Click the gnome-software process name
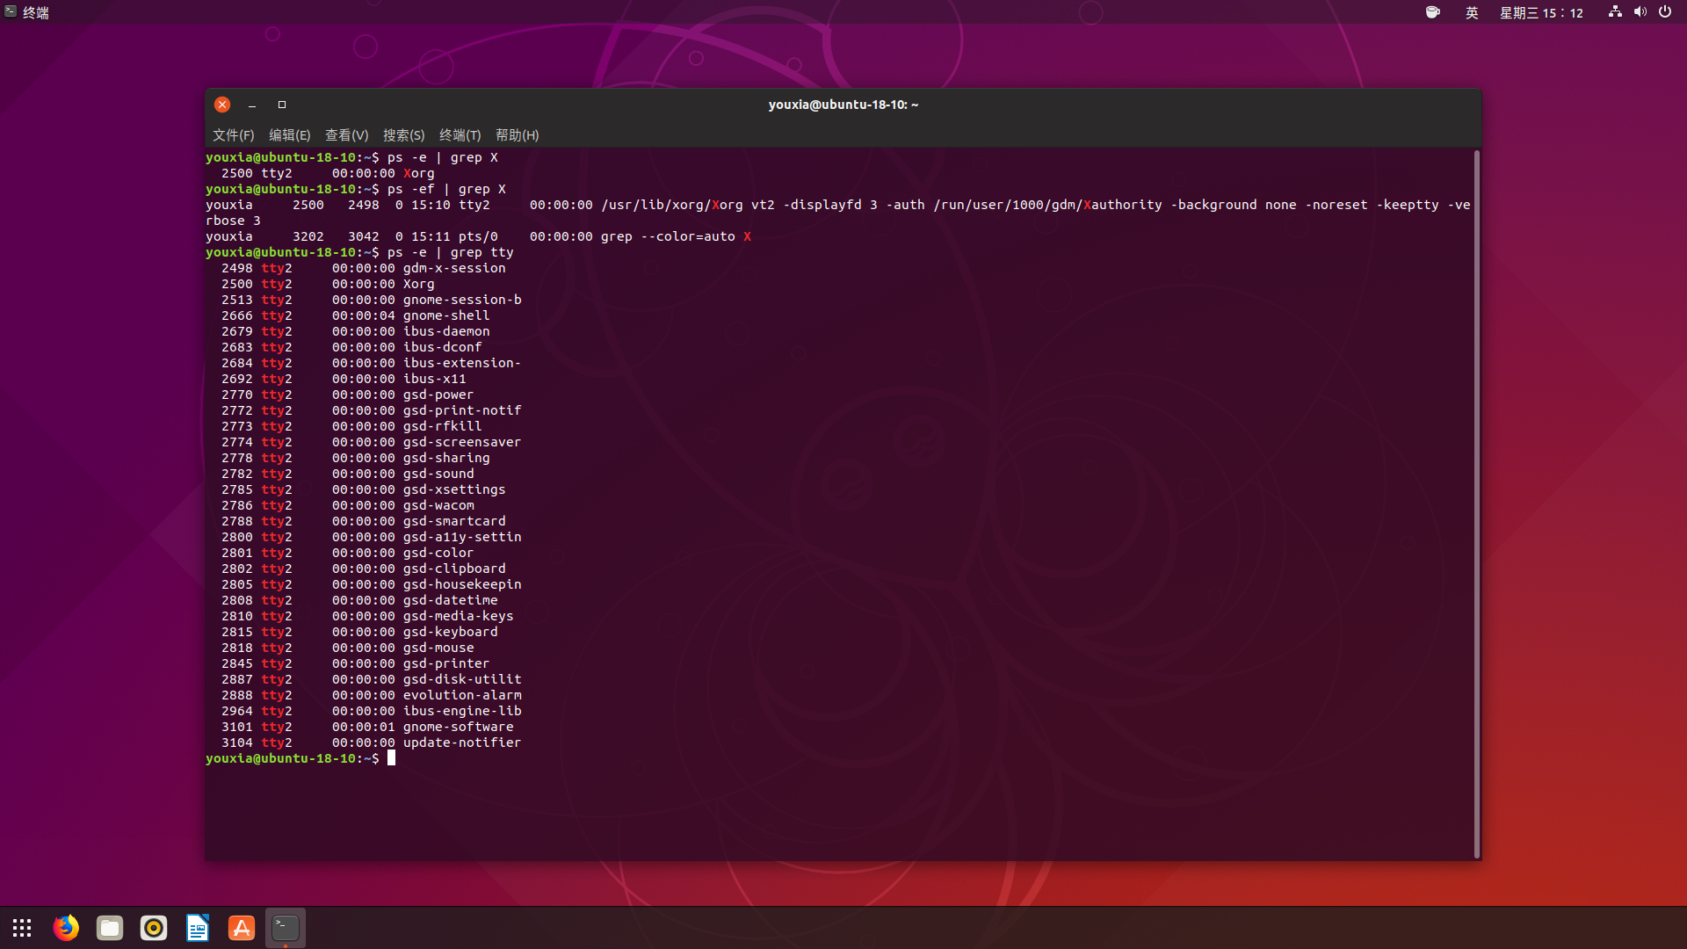The image size is (1687, 949). [458, 727]
